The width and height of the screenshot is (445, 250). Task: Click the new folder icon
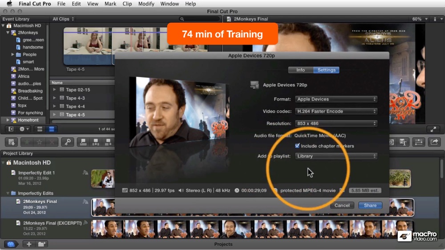[42, 244]
